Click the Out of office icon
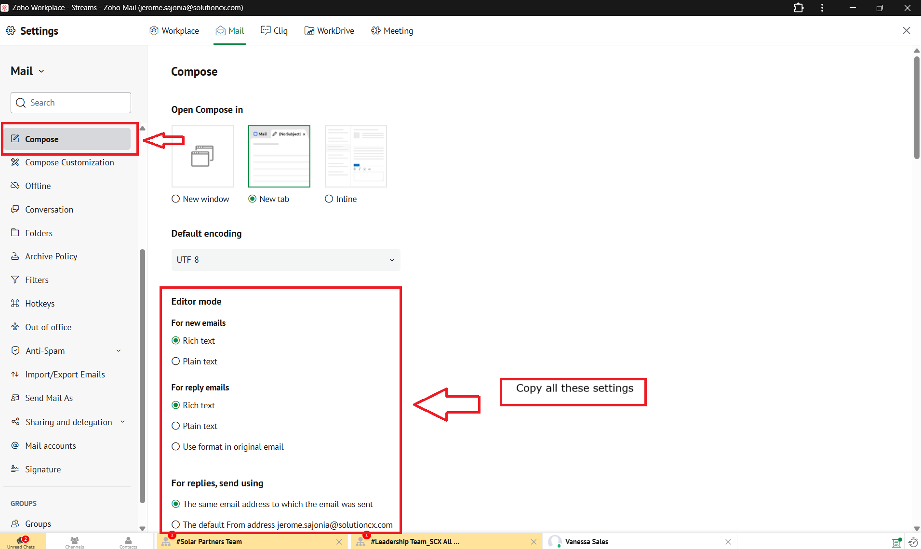This screenshot has width=921, height=549. [x=15, y=327]
